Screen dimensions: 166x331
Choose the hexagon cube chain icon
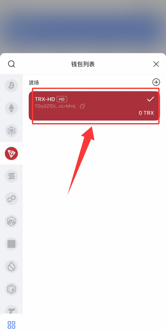click(x=11, y=289)
